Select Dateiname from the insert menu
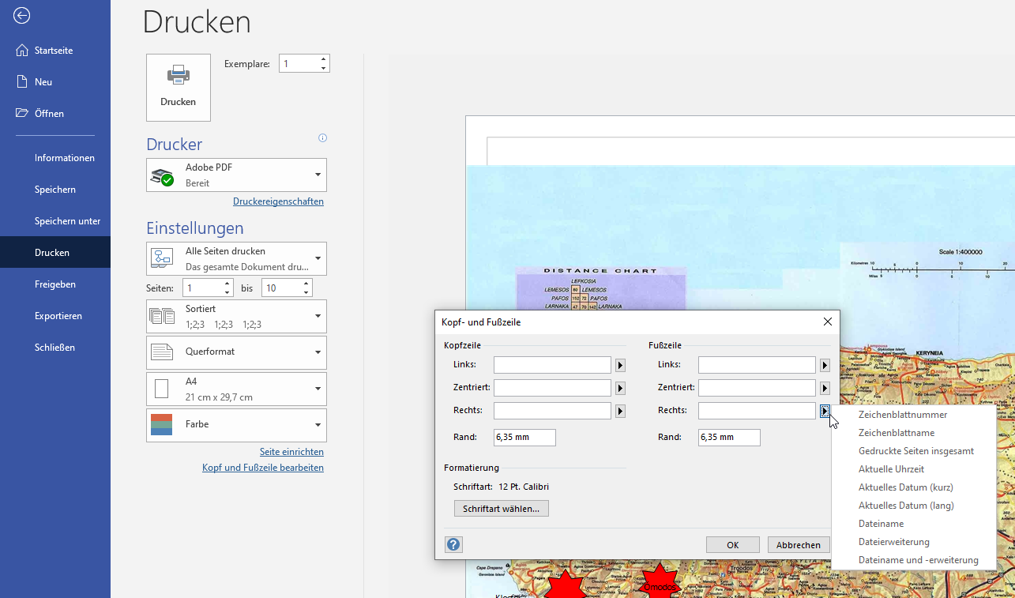The height and width of the screenshot is (598, 1015). [x=881, y=524]
